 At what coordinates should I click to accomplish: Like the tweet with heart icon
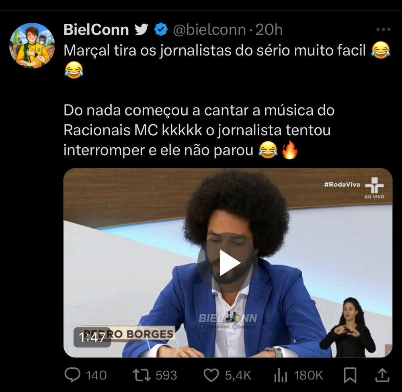[211, 375]
